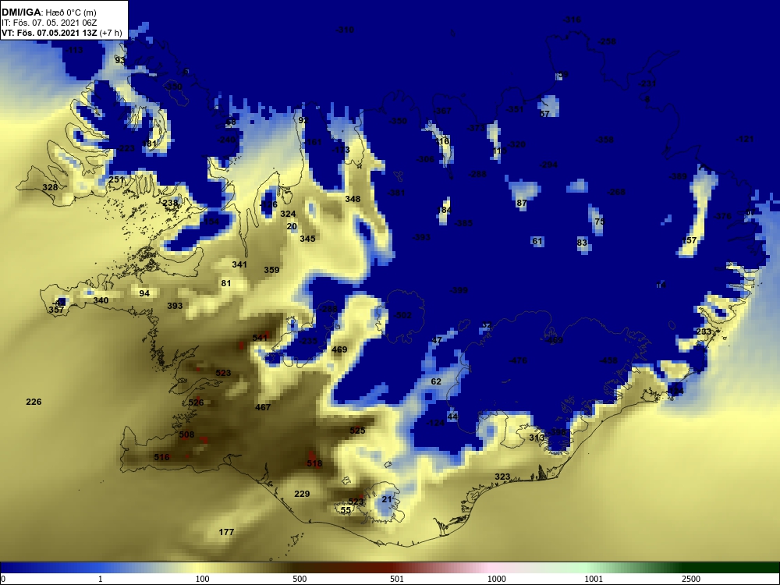This screenshot has width=780, height=585.
Task: Click the 'VT: Fös. 07.05.2021 13Z' valid time
Action: pos(49,33)
